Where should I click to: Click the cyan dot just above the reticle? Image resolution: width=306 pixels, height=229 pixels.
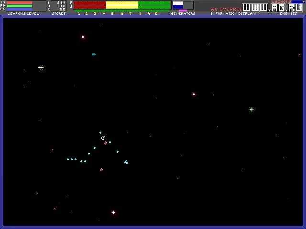[x=100, y=133]
